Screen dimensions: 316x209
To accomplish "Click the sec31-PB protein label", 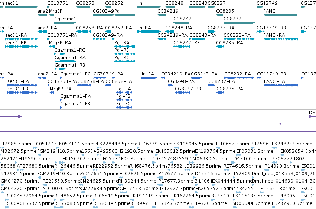I will coord(18,89).
